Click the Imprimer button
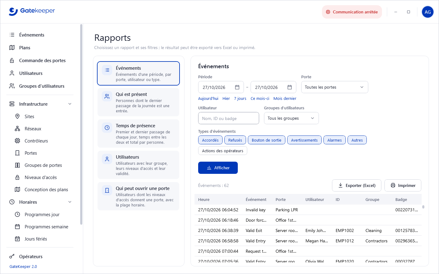This screenshot has height=274, width=439. click(403, 185)
